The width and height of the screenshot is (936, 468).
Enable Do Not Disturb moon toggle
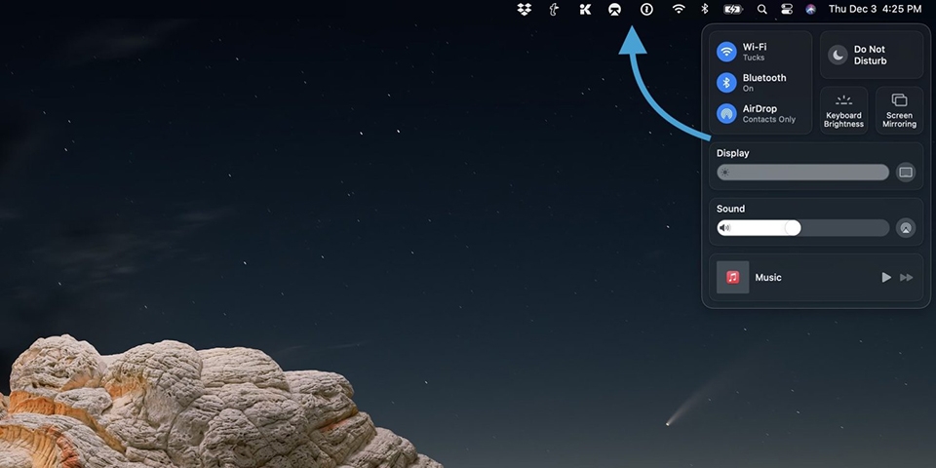point(838,55)
